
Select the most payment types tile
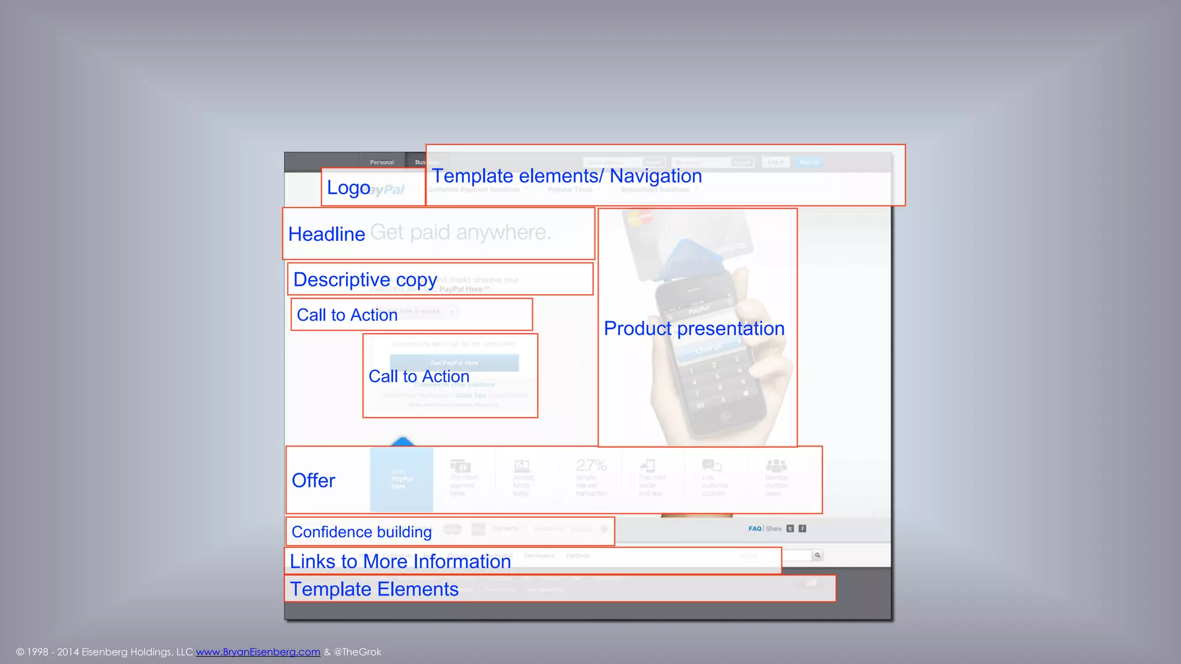464,479
